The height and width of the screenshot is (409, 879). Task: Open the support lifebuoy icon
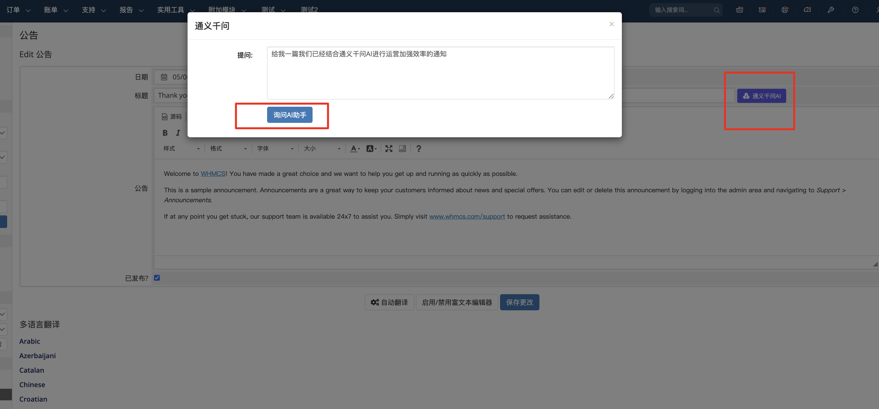click(785, 10)
